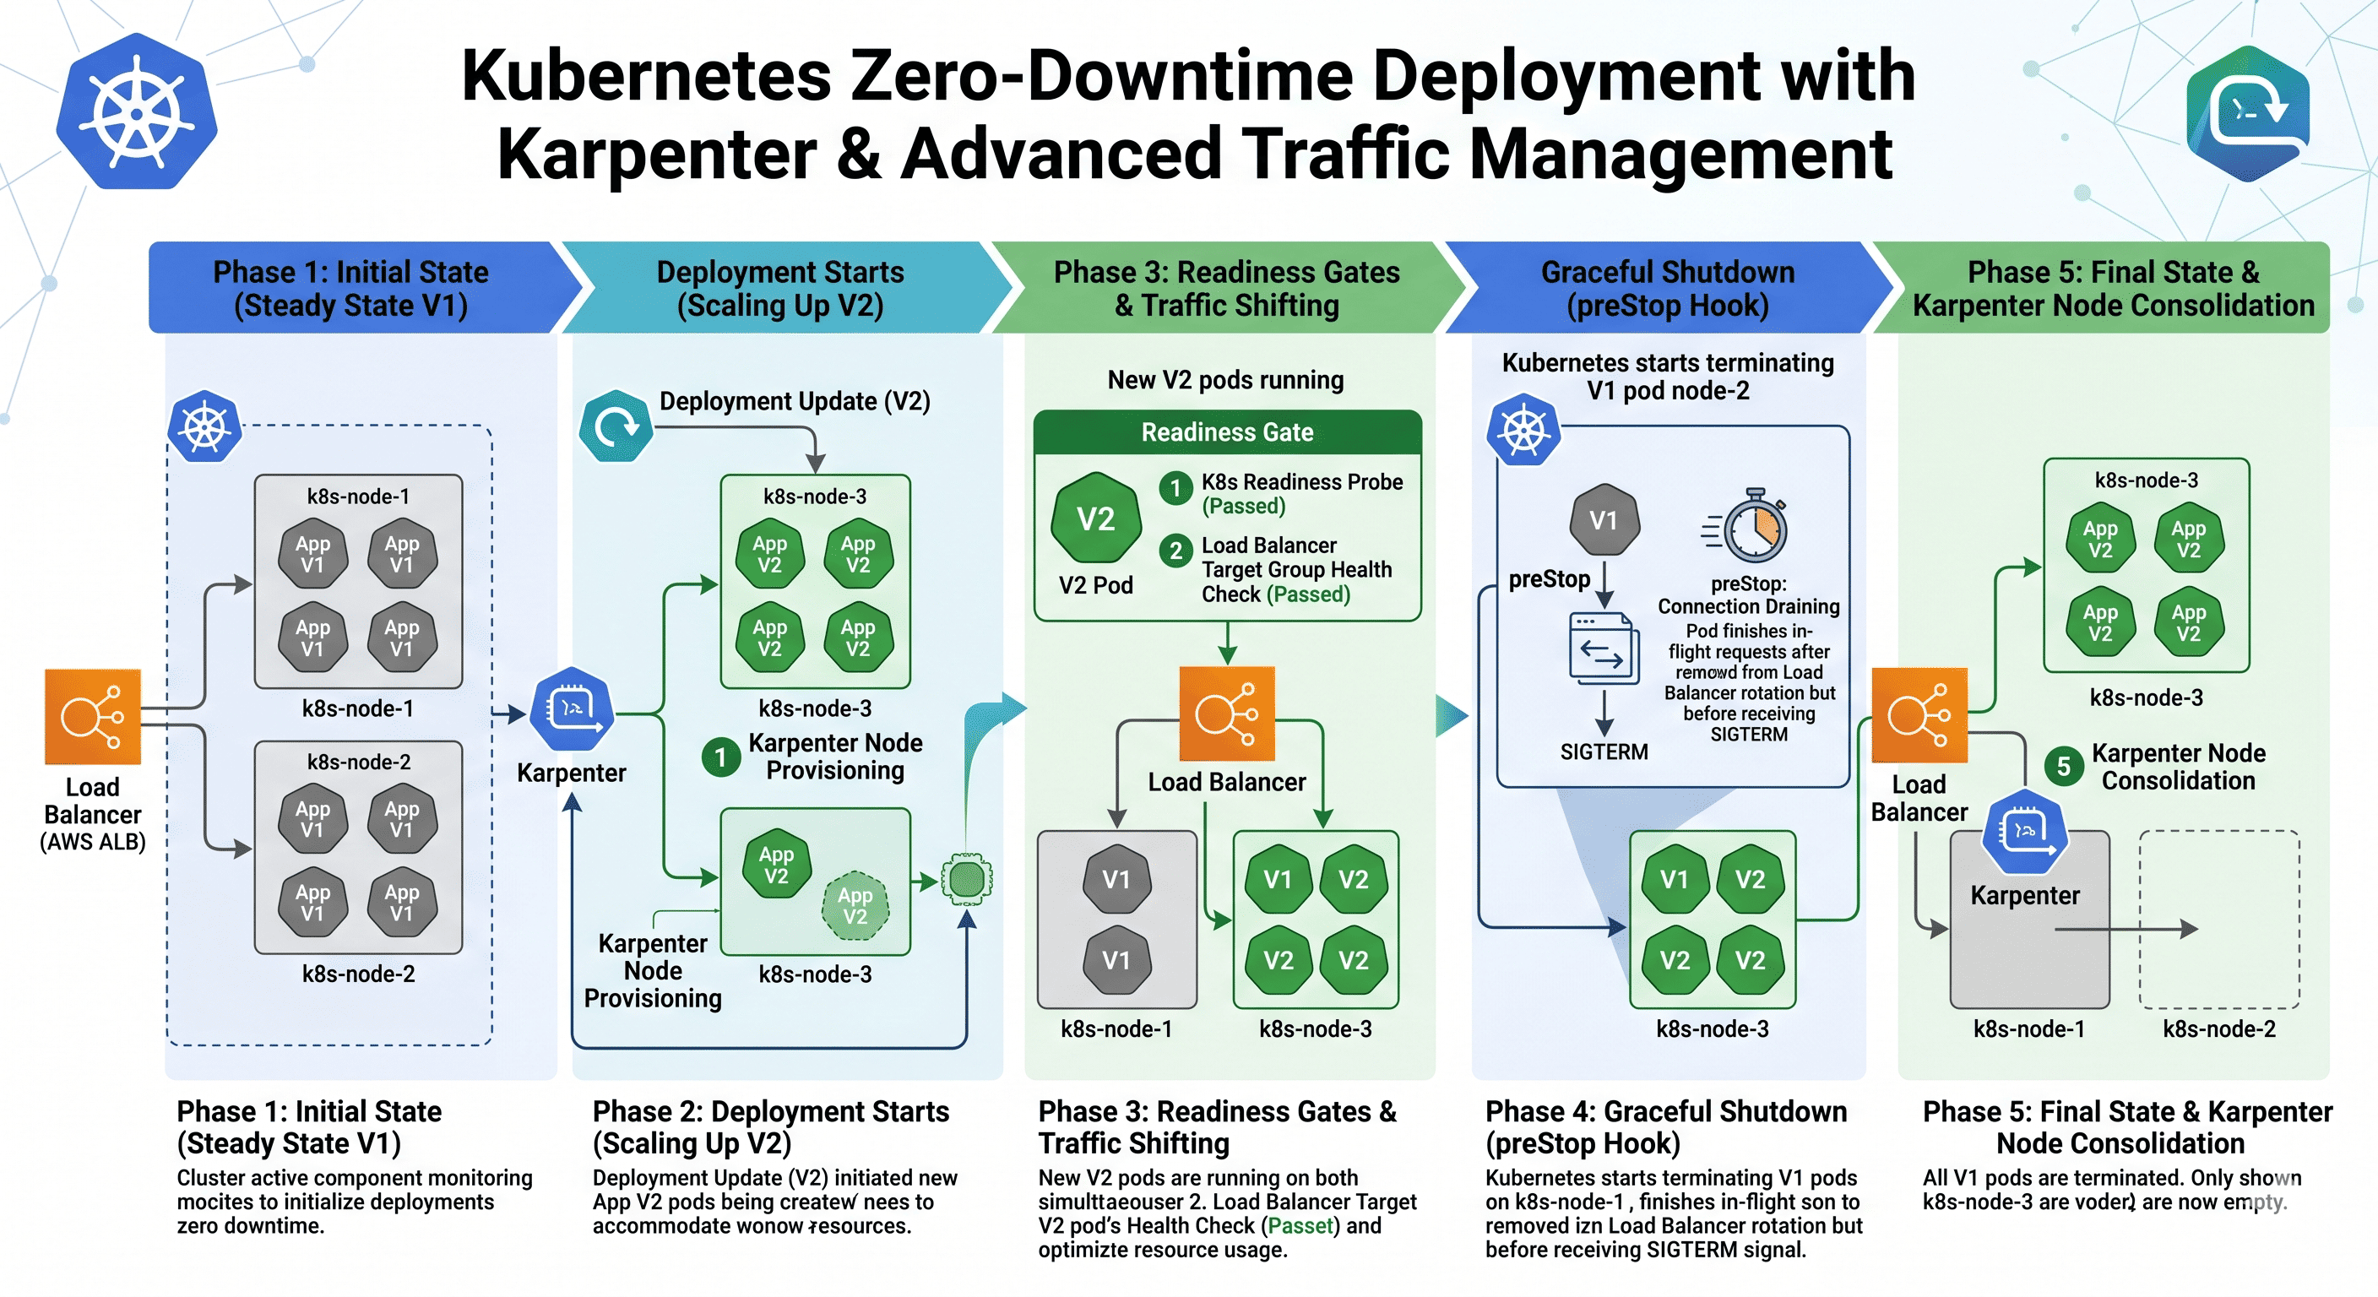Viewport: 2378px width, 1297px height.
Task: Click the lower gray V1 pod in Phase 3 k8s-node-1
Action: tap(1116, 960)
